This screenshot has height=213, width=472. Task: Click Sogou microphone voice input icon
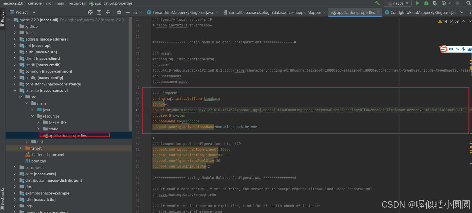pyautogui.click(x=463, y=49)
